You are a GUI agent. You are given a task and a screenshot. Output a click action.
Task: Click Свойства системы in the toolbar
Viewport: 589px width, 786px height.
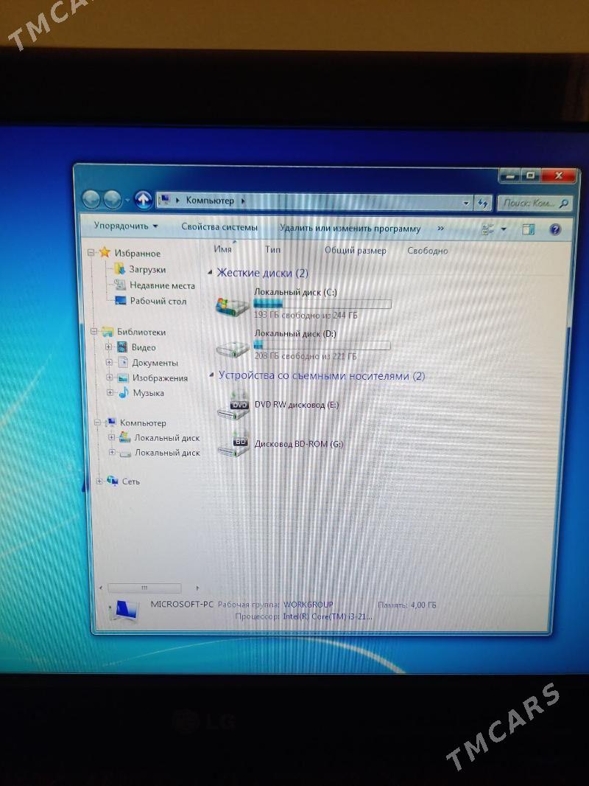pos(219,228)
